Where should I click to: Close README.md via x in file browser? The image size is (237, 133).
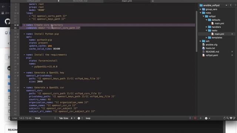point(232,52)
